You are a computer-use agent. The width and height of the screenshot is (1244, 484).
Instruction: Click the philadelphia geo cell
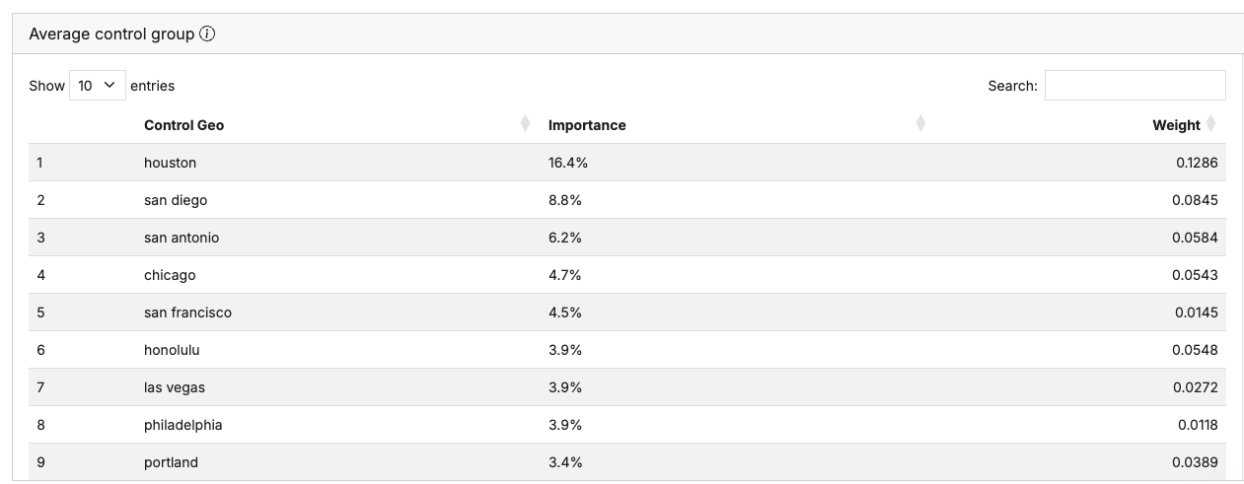pyautogui.click(x=183, y=425)
